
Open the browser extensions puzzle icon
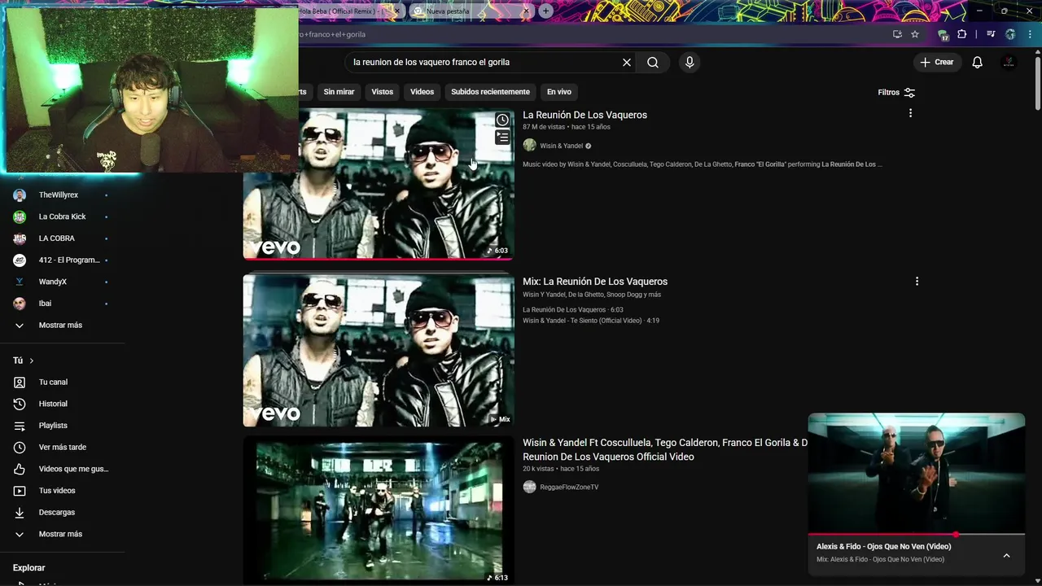(962, 34)
